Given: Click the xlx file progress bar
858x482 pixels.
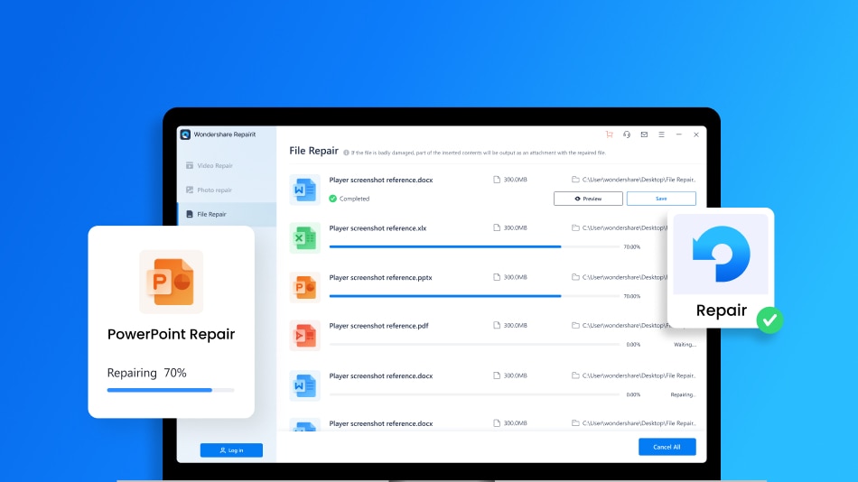Looking at the screenshot, I should coord(474,246).
